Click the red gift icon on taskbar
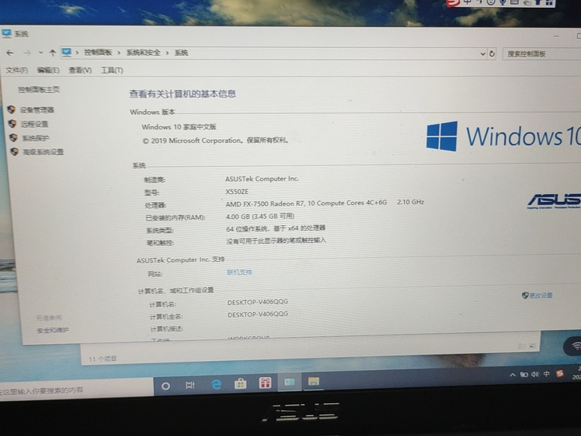581x436 pixels. (265, 382)
